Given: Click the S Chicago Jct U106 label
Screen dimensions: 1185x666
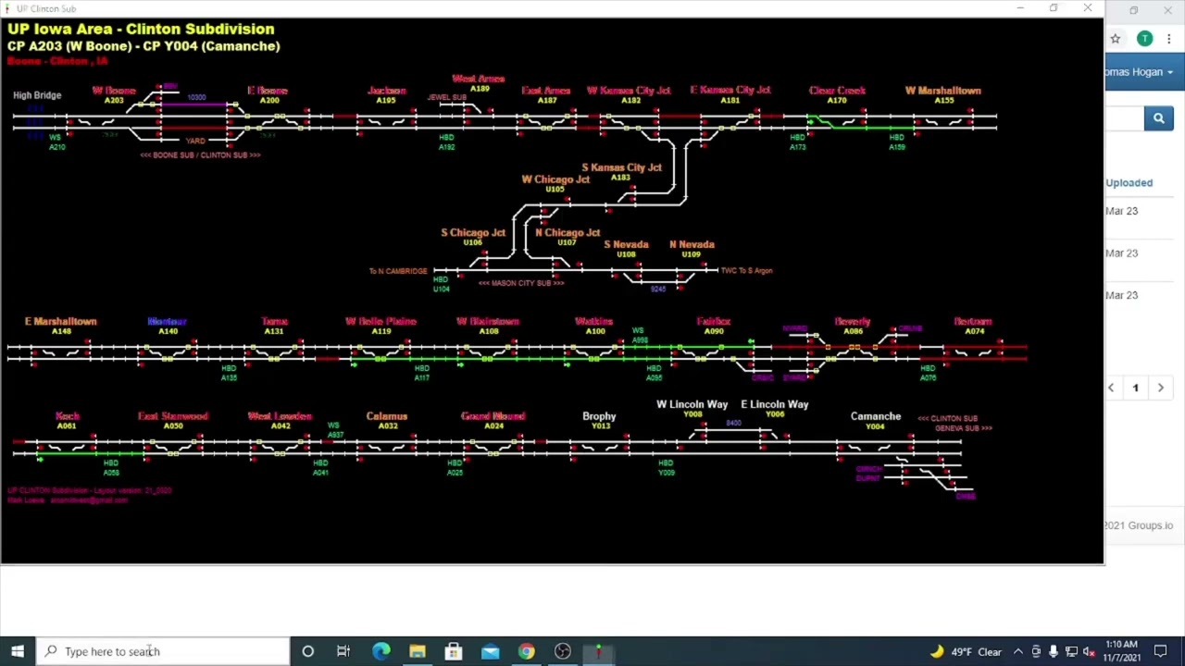Looking at the screenshot, I should click(473, 237).
